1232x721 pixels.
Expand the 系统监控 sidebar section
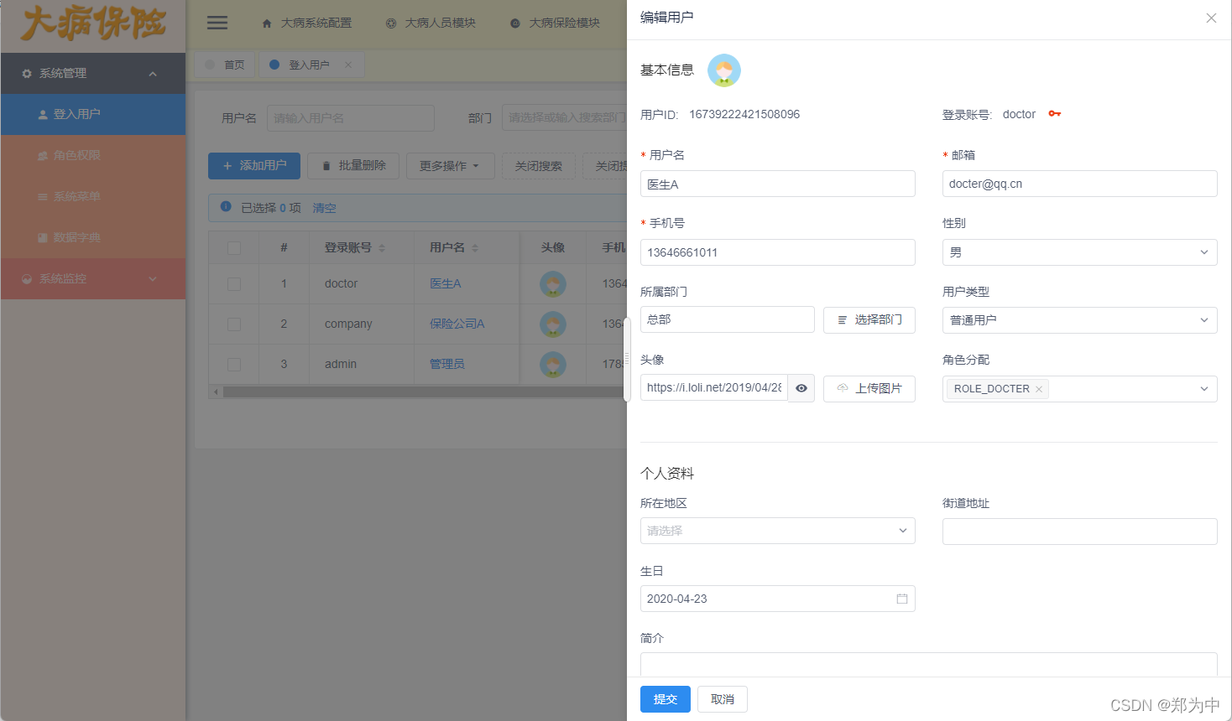click(93, 278)
